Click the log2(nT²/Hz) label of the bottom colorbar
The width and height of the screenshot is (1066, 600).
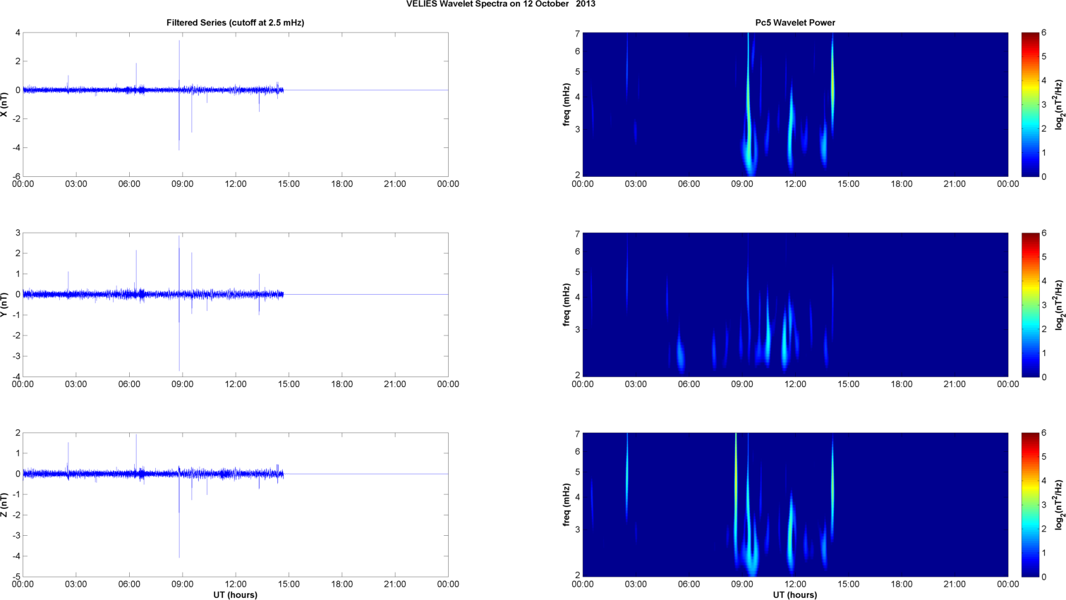[1059, 505]
